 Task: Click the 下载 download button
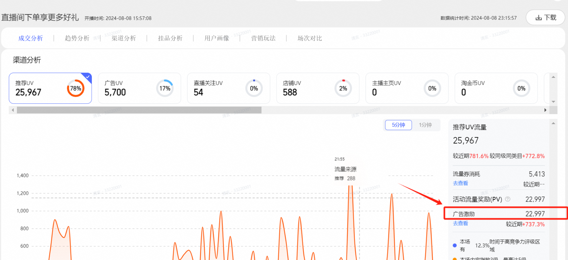tap(545, 18)
